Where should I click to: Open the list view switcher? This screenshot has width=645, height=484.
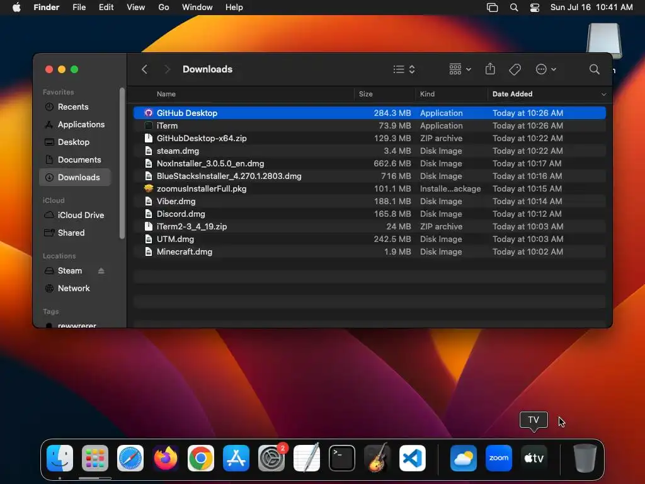click(x=404, y=69)
